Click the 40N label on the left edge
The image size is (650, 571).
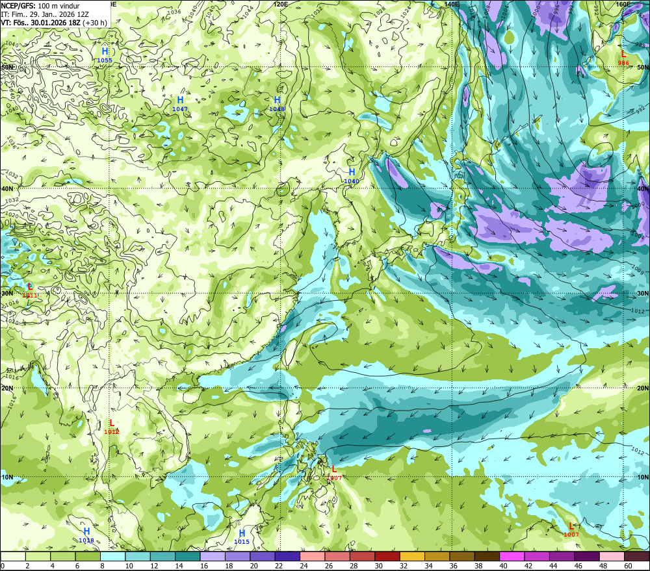tap(7, 188)
